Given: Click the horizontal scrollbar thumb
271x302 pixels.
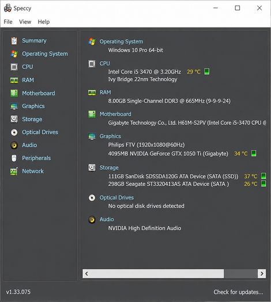Looking at the screenshot, I should pos(157,274).
